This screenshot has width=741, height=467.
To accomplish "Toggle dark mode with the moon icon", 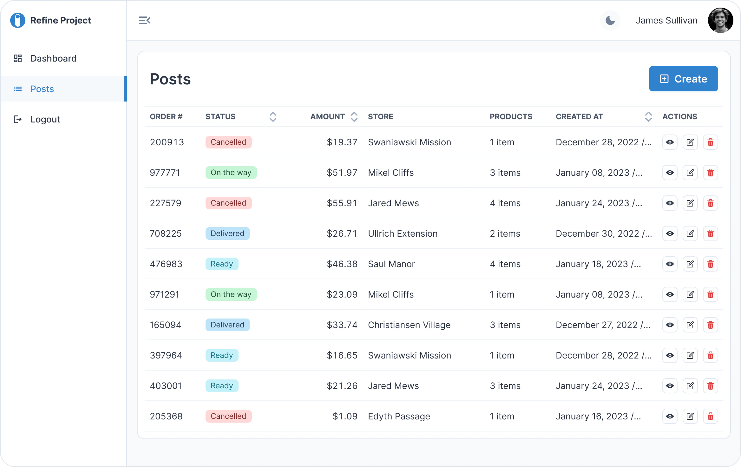I will tap(610, 20).
